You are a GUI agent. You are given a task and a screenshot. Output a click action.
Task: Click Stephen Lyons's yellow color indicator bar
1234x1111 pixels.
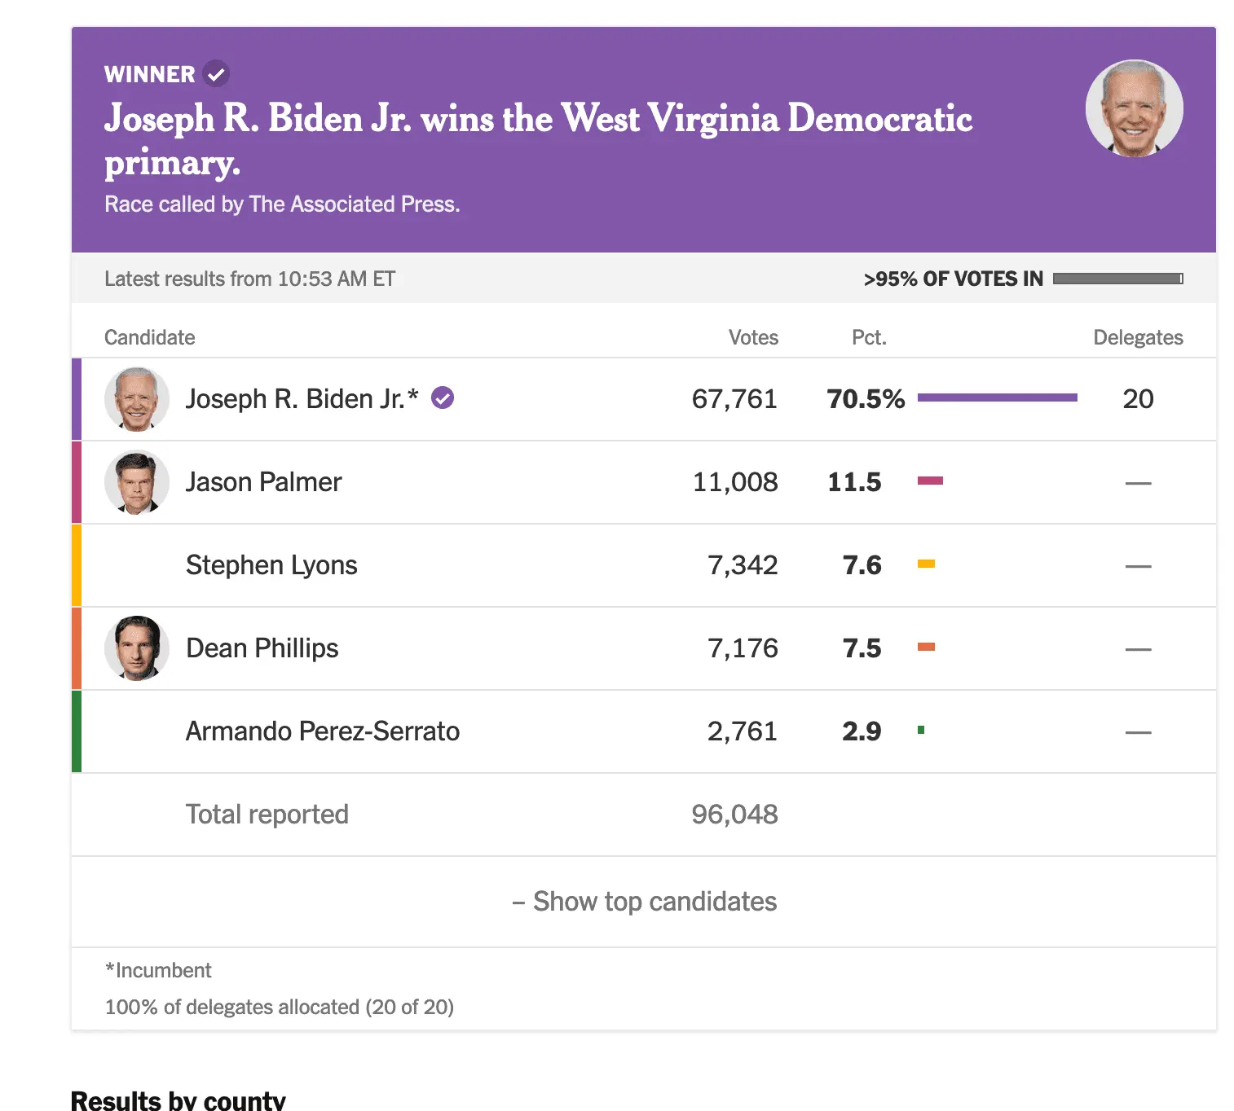point(77,565)
